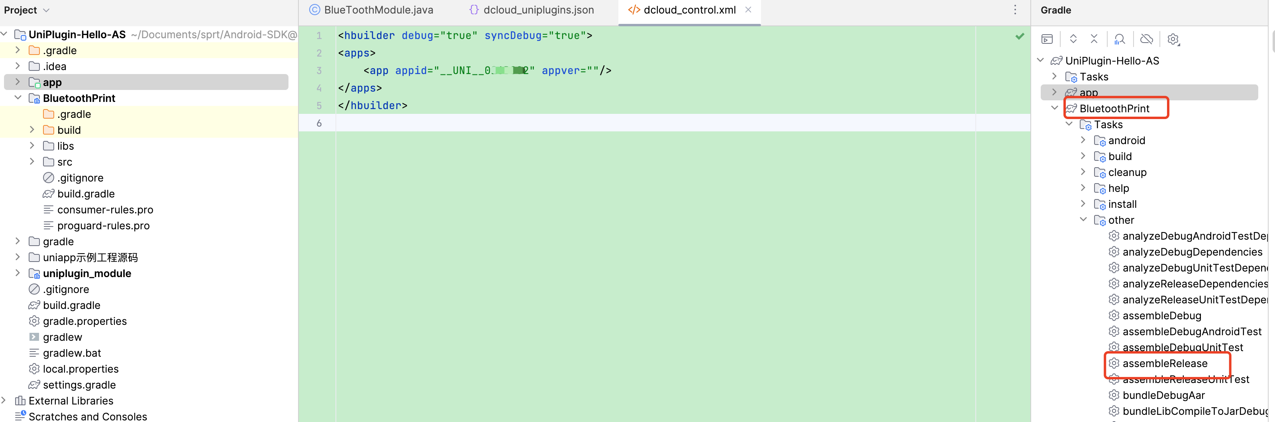Click the Analyze Dependencies icon

pos(1120,39)
